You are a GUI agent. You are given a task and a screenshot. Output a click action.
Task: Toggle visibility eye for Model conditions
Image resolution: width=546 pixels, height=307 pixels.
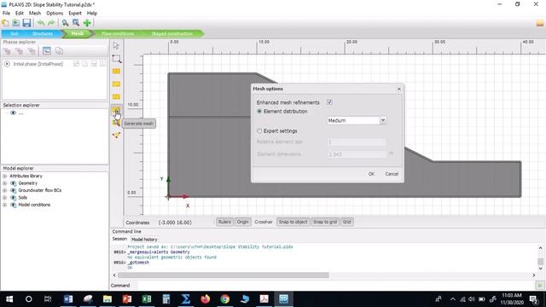[14, 205]
